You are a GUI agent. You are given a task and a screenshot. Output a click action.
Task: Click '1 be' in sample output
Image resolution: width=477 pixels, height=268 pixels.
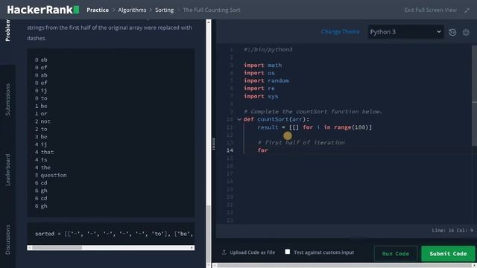(x=41, y=106)
